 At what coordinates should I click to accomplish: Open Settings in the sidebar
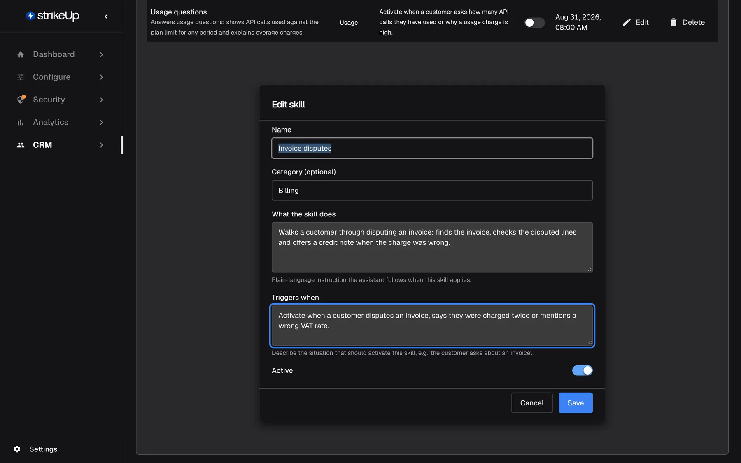(43, 449)
